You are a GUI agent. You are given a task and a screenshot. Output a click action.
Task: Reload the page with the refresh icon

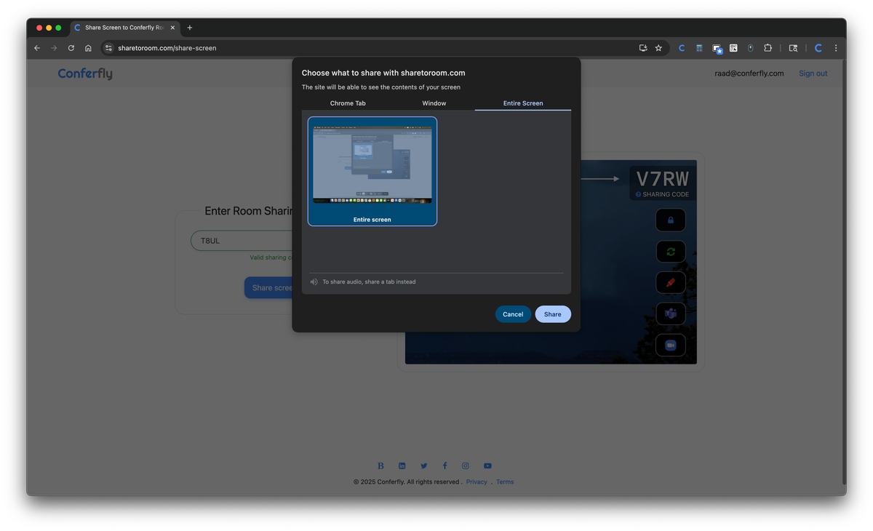click(x=71, y=48)
